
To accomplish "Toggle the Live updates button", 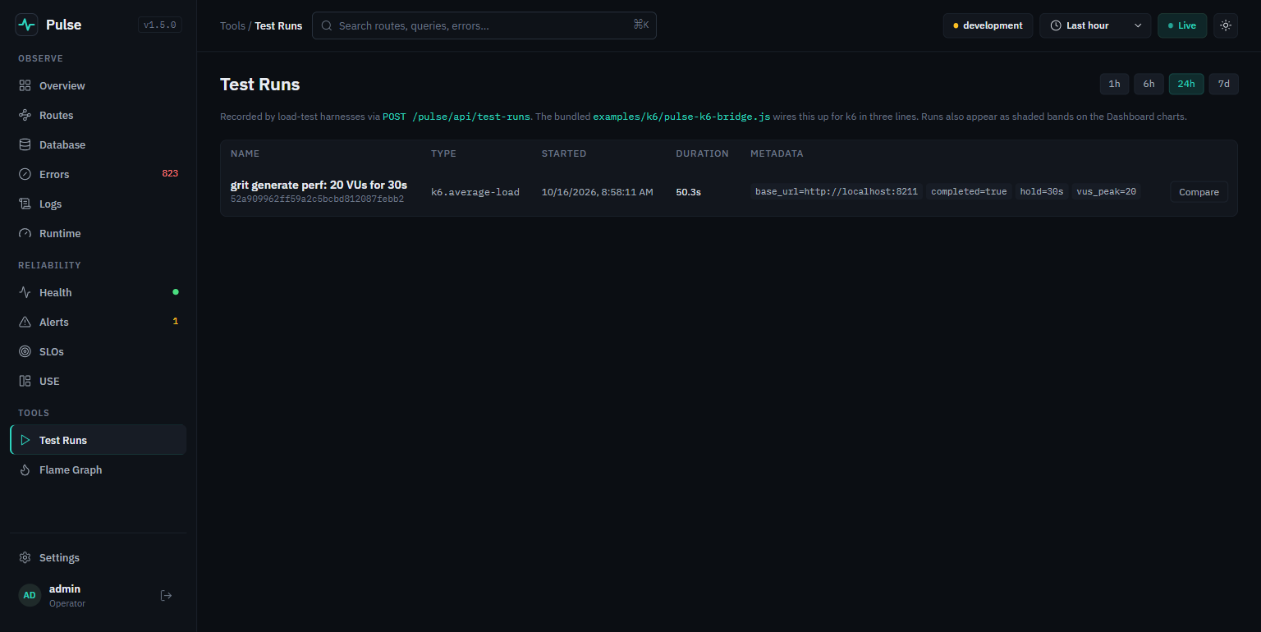I will coord(1182,25).
